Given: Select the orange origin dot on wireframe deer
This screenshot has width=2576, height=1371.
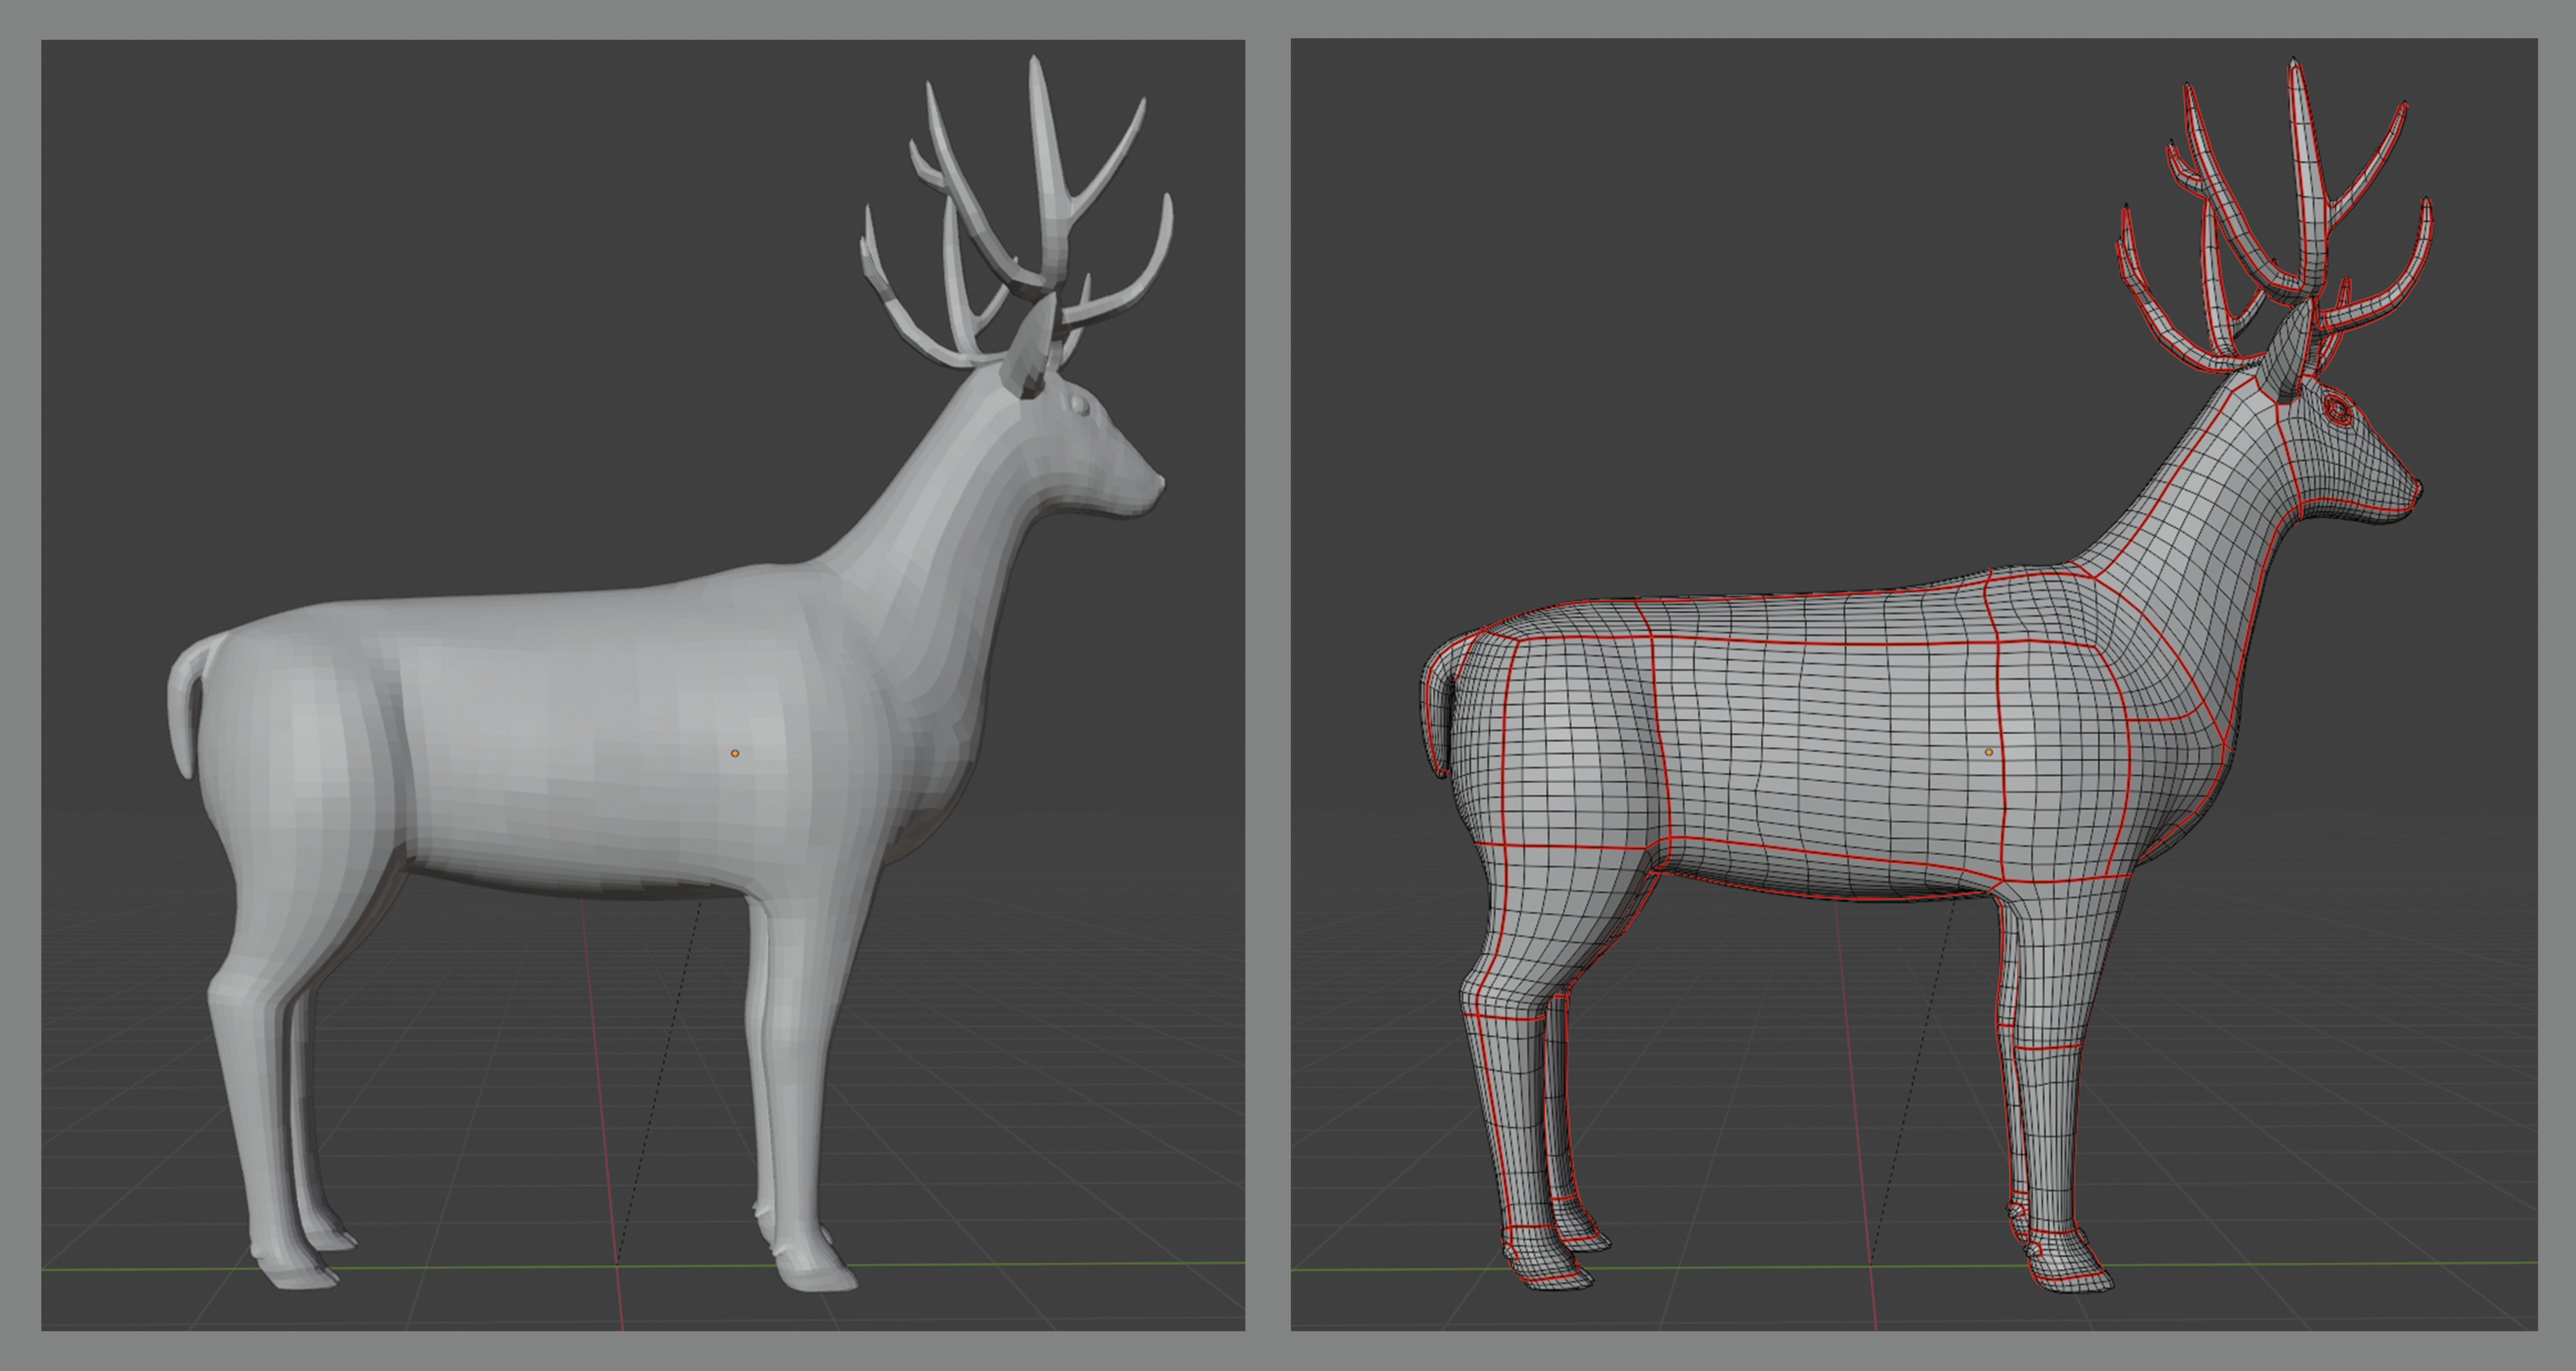Looking at the screenshot, I should [x=1988, y=752].
